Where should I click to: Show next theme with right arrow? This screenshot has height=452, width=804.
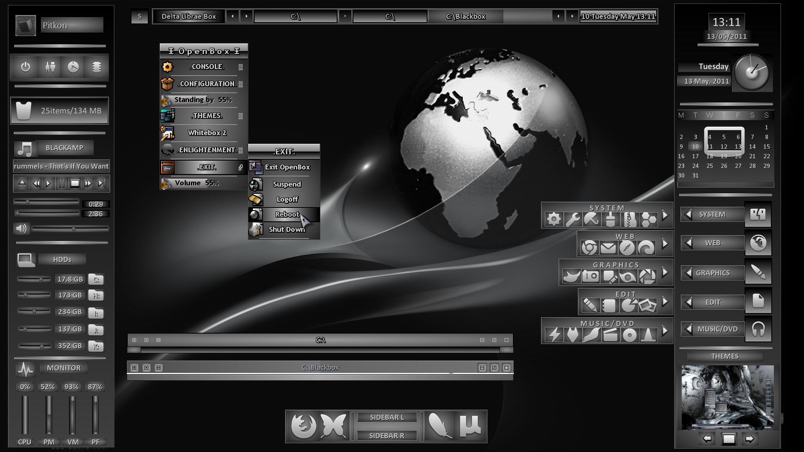click(x=750, y=439)
